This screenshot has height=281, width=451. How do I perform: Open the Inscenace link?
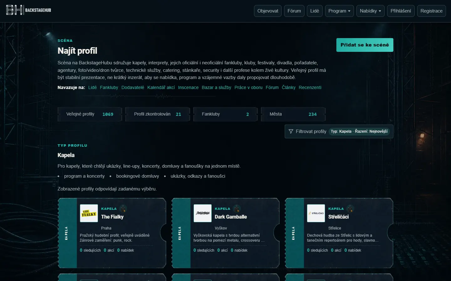[x=188, y=87]
